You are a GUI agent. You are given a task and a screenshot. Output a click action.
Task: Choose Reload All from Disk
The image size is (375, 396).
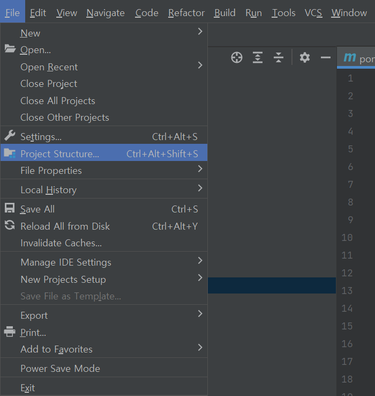click(x=104, y=226)
